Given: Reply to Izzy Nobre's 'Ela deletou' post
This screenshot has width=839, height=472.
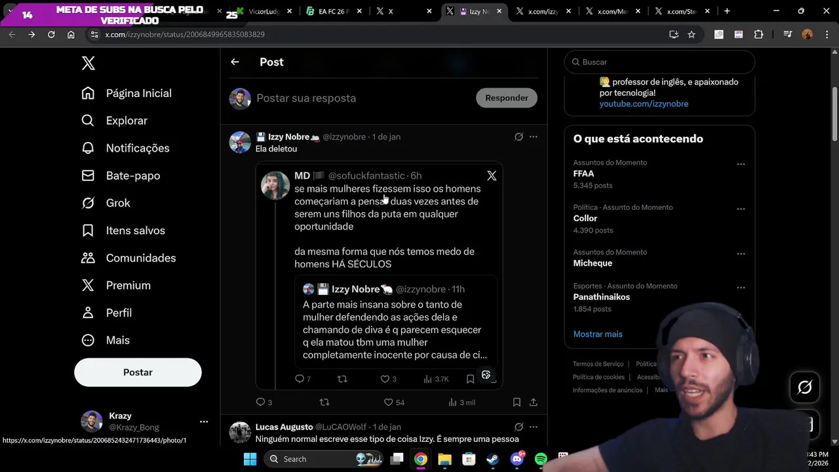Looking at the screenshot, I should click(263, 402).
